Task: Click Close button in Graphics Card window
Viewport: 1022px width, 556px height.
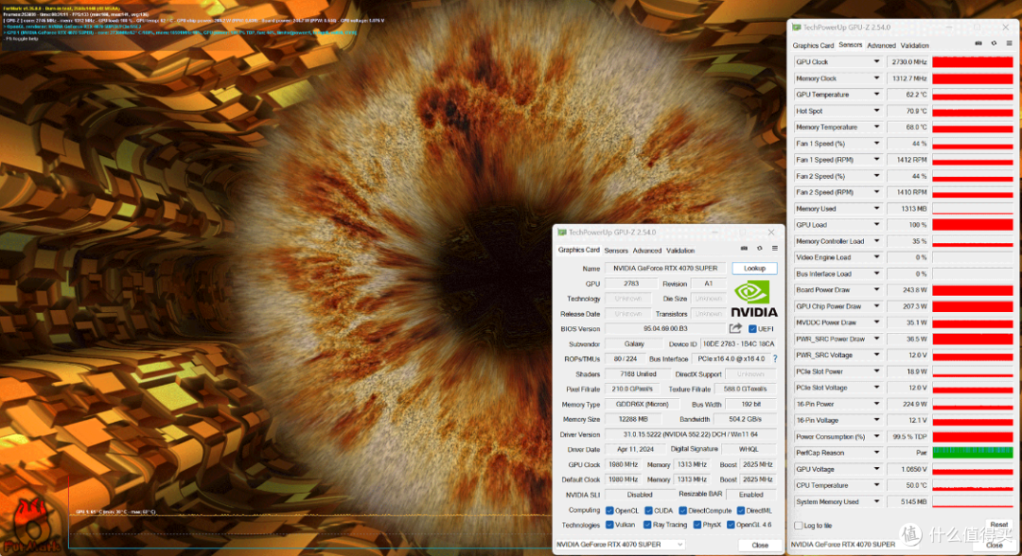Action: 759,545
